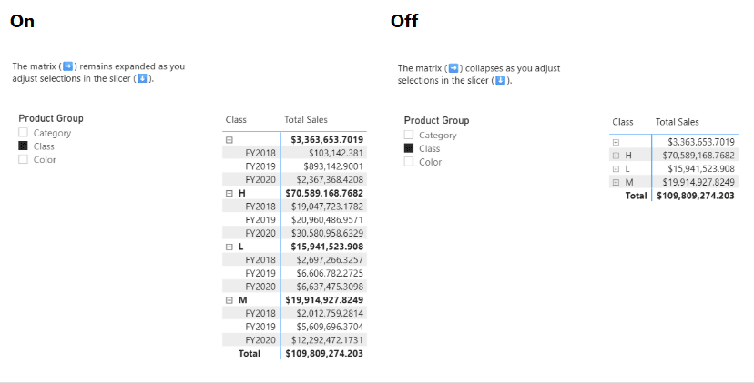This screenshot has width=754, height=383.
Task: Collapse the blank class row in left matrix
Action: pyautogui.click(x=229, y=140)
